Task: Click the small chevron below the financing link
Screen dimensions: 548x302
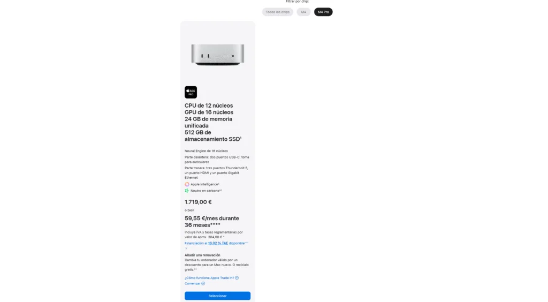Action: (x=186, y=248)
